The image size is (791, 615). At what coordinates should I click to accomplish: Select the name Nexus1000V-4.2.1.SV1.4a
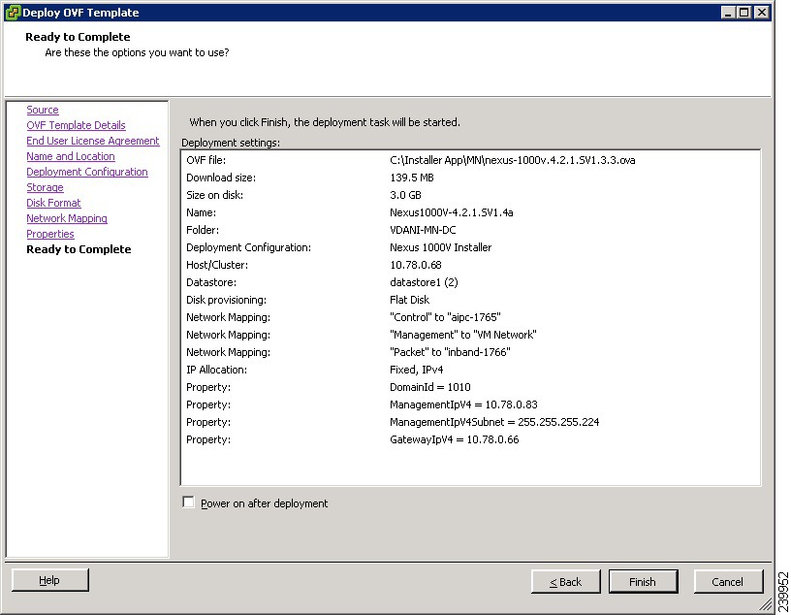click(x=451, y=212)
